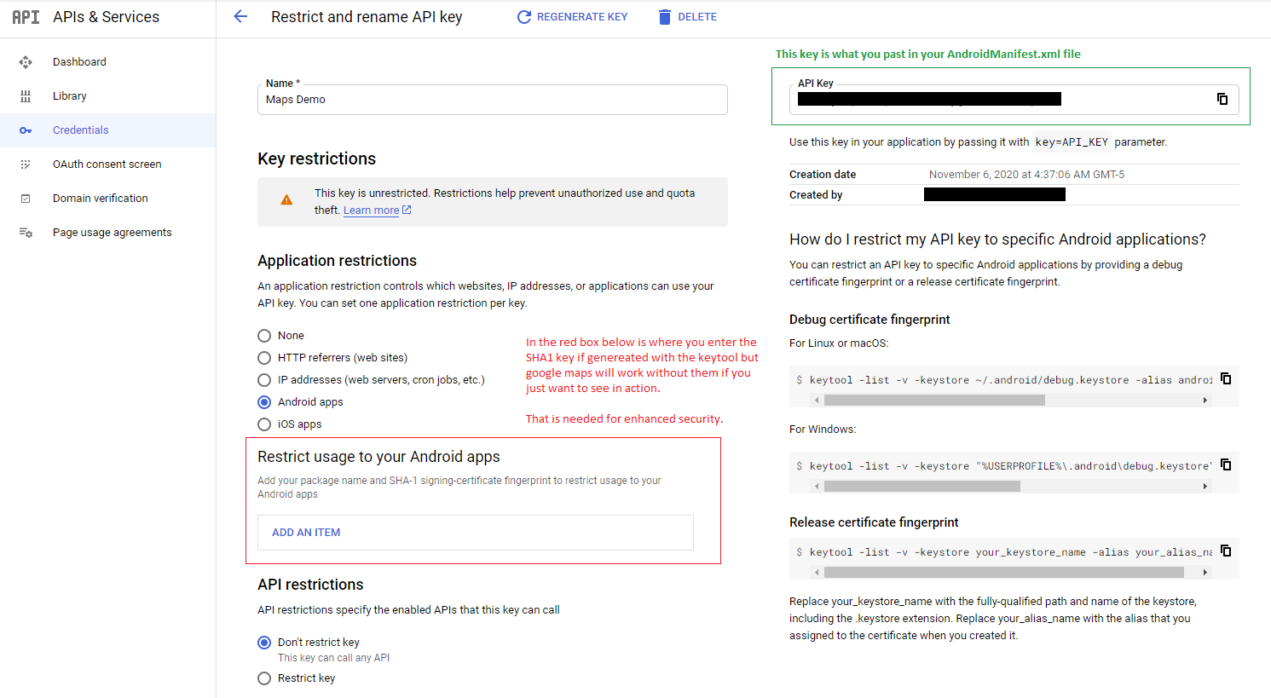
Task: Select Restrict key radio button
Action: click(x=264, y=678)
